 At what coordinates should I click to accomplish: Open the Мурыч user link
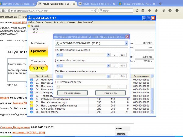click(5, 98)
